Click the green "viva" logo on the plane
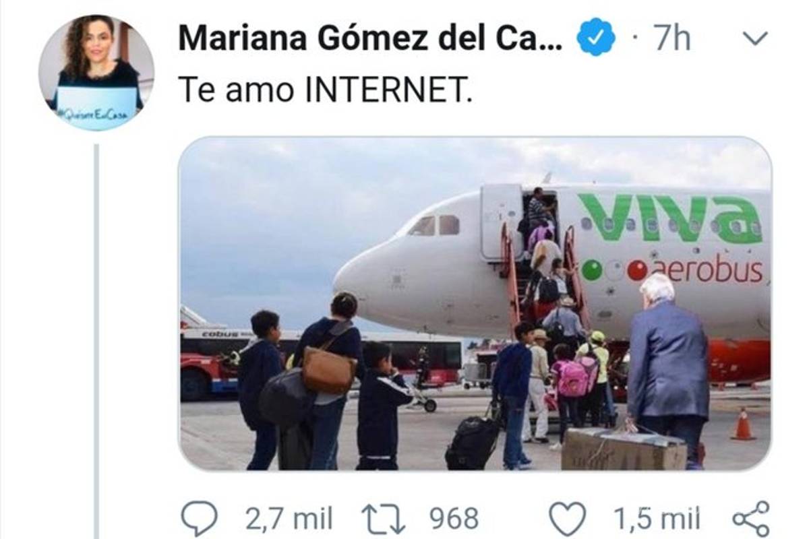The height and width of the screenshot is (539, 809). 670,218
